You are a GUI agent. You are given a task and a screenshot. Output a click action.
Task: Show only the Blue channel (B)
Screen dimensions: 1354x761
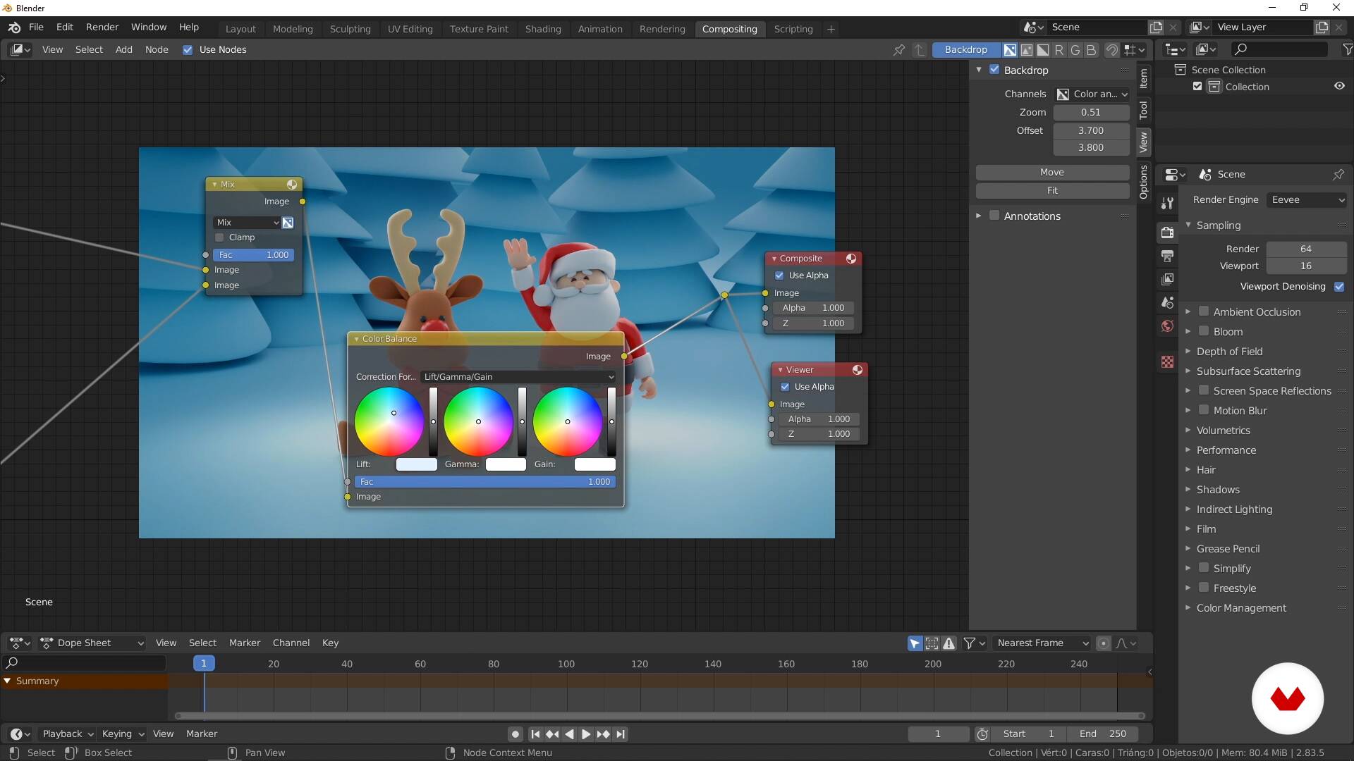tap(1092, 50)
